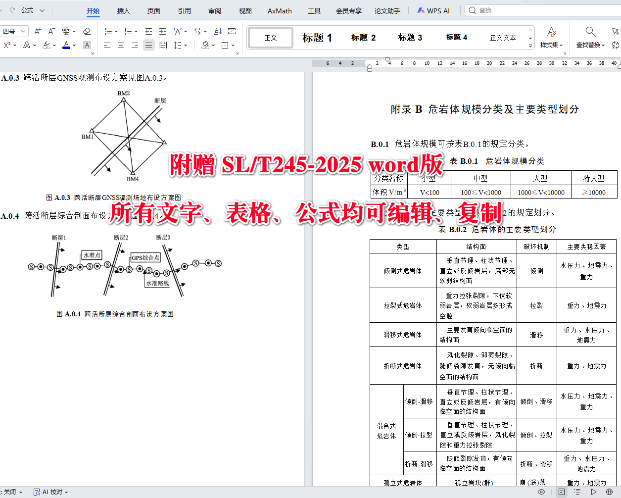Click the WPS AI button
This screenshot has height=498, width=621.
[x=433, y=10]
